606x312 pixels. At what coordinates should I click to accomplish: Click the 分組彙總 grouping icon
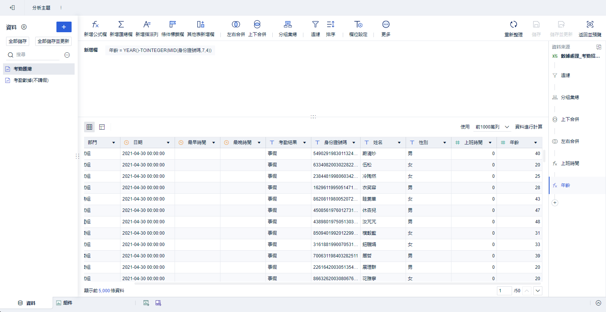(287, 25)
